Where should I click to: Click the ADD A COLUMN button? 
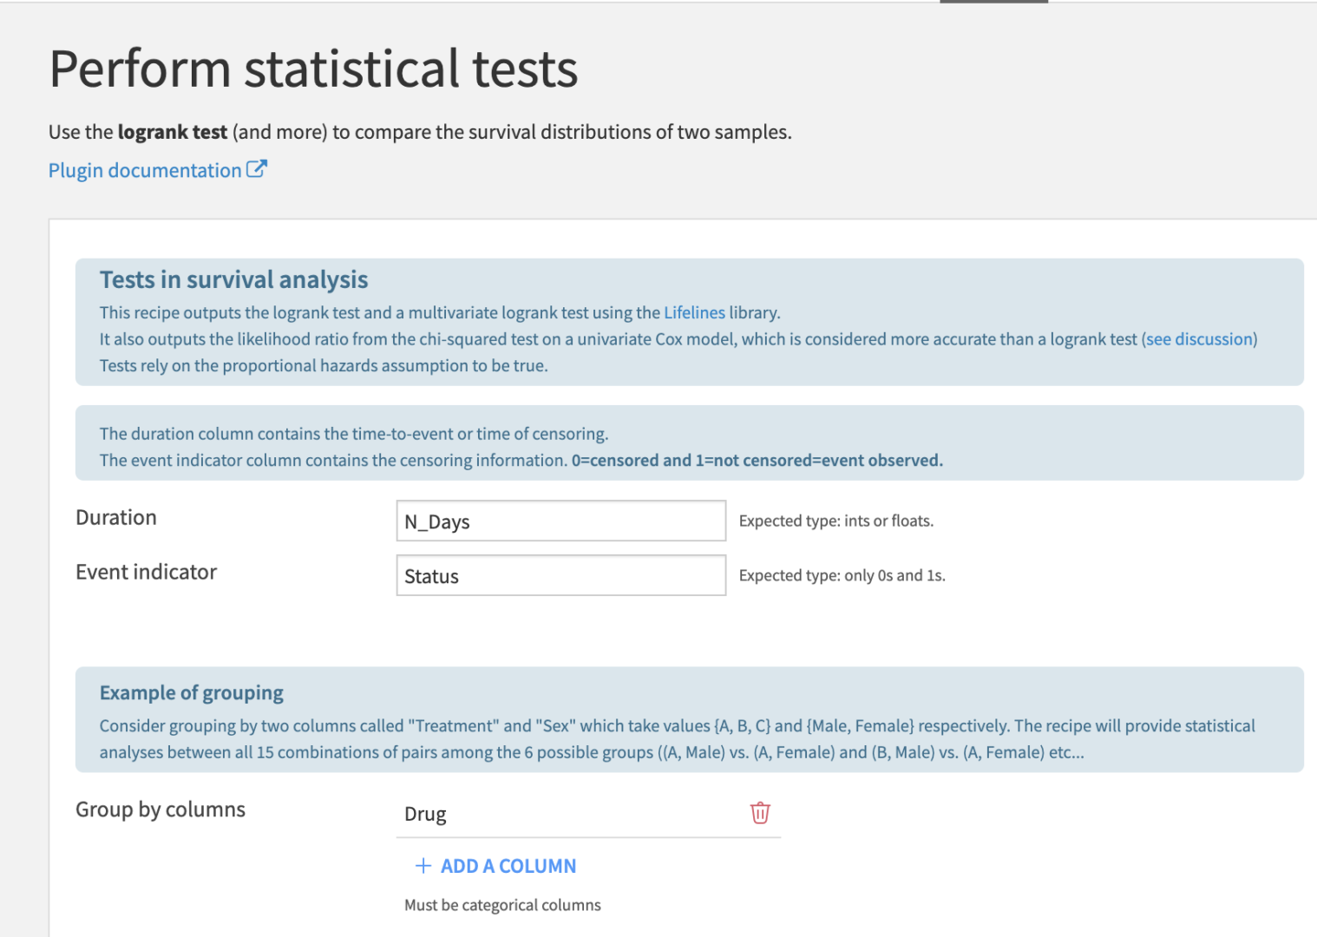(x=508, y=865)
